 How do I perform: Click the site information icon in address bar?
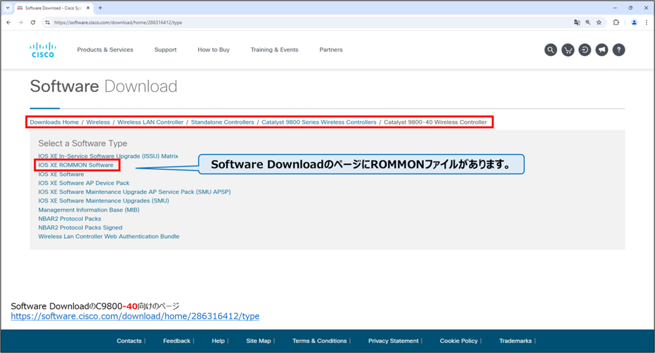[x=47, y=22]
